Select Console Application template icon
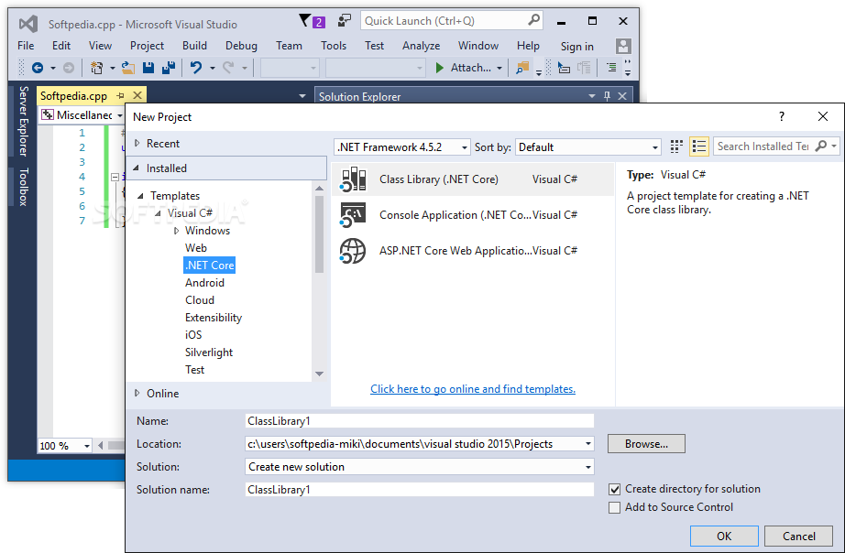 (x=353, y=215)
